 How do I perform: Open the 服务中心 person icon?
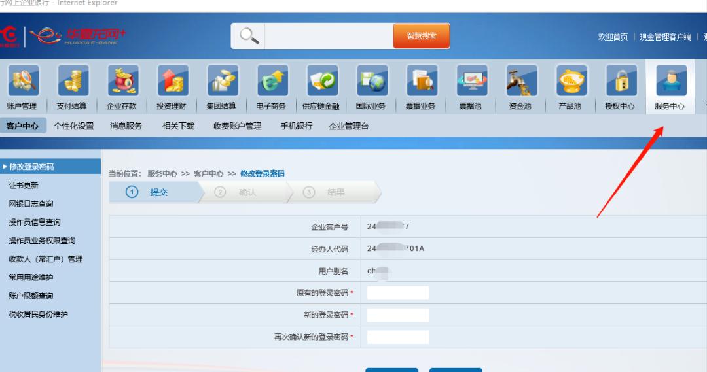(672, 80)
